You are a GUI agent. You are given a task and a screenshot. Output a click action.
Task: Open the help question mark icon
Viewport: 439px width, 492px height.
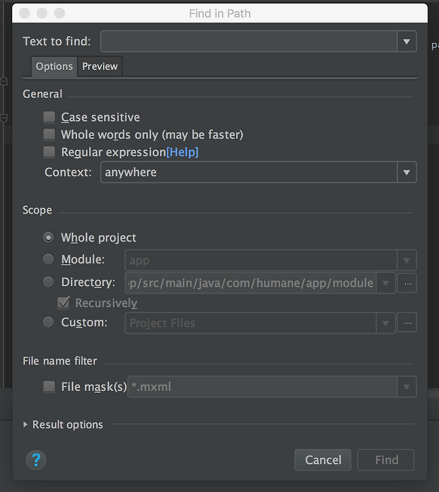click(36, 460)
